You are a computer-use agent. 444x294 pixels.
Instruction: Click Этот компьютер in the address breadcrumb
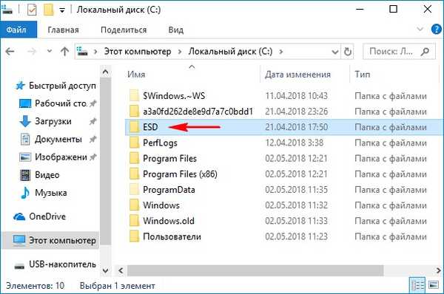(138, 52)
